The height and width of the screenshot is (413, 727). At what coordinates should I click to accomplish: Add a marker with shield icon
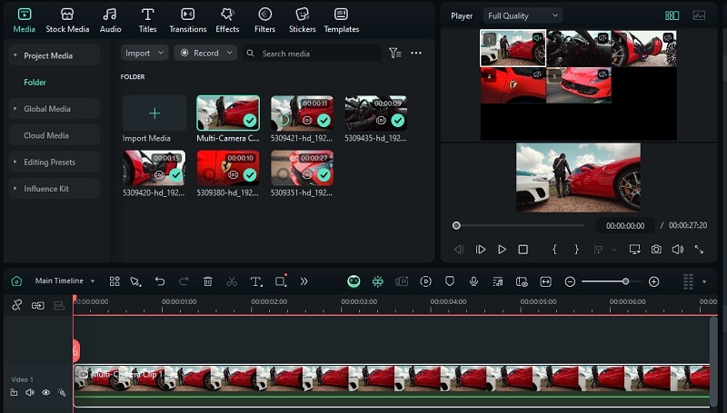point(449,281)
